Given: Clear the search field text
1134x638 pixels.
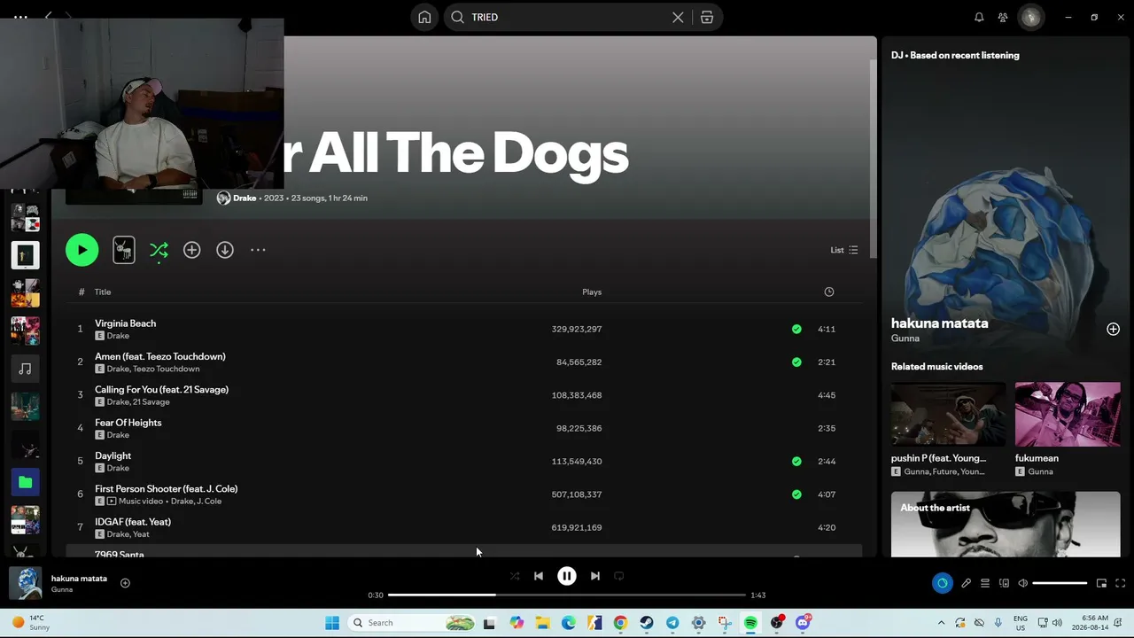Looking at the screenshot, I should 678,17.
